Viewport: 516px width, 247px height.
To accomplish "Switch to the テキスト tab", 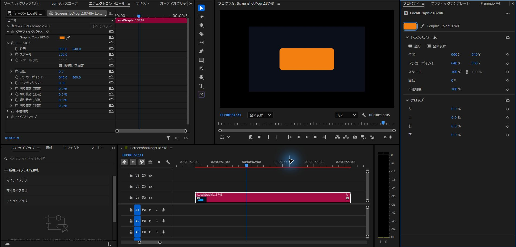I will tap(143, 4).
